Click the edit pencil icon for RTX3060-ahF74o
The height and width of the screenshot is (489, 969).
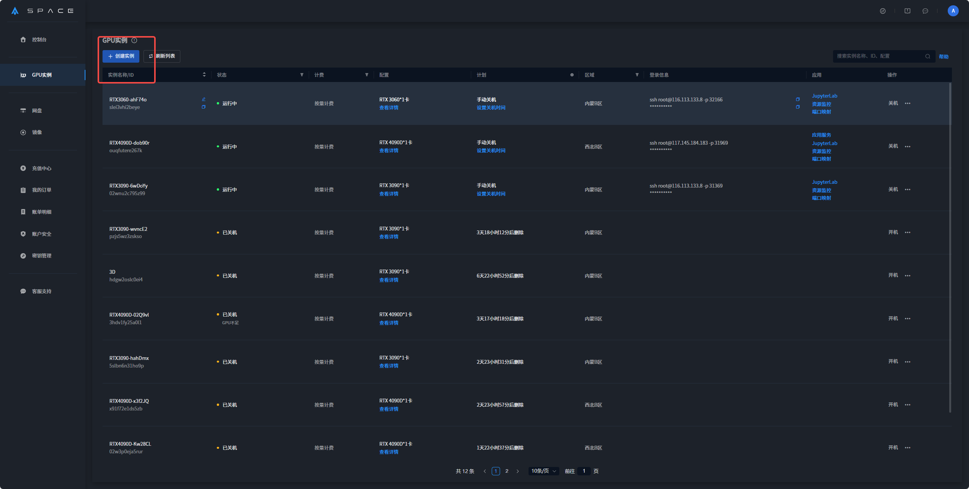point(204,99)
